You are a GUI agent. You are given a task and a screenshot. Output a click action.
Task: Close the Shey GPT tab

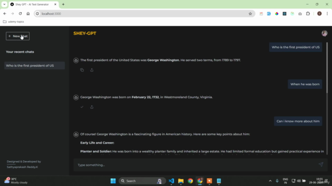[x=56, y=4]
